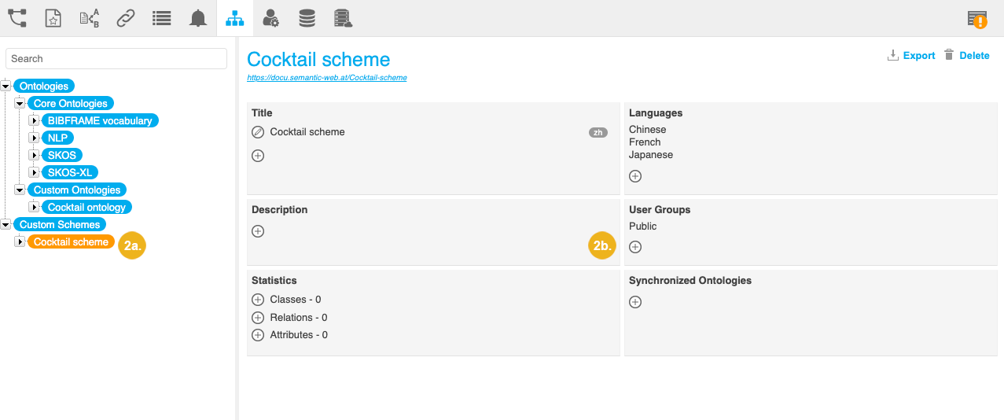Select the SKOS ontology item
1004x420 pixels.
[x=62, y=155]
